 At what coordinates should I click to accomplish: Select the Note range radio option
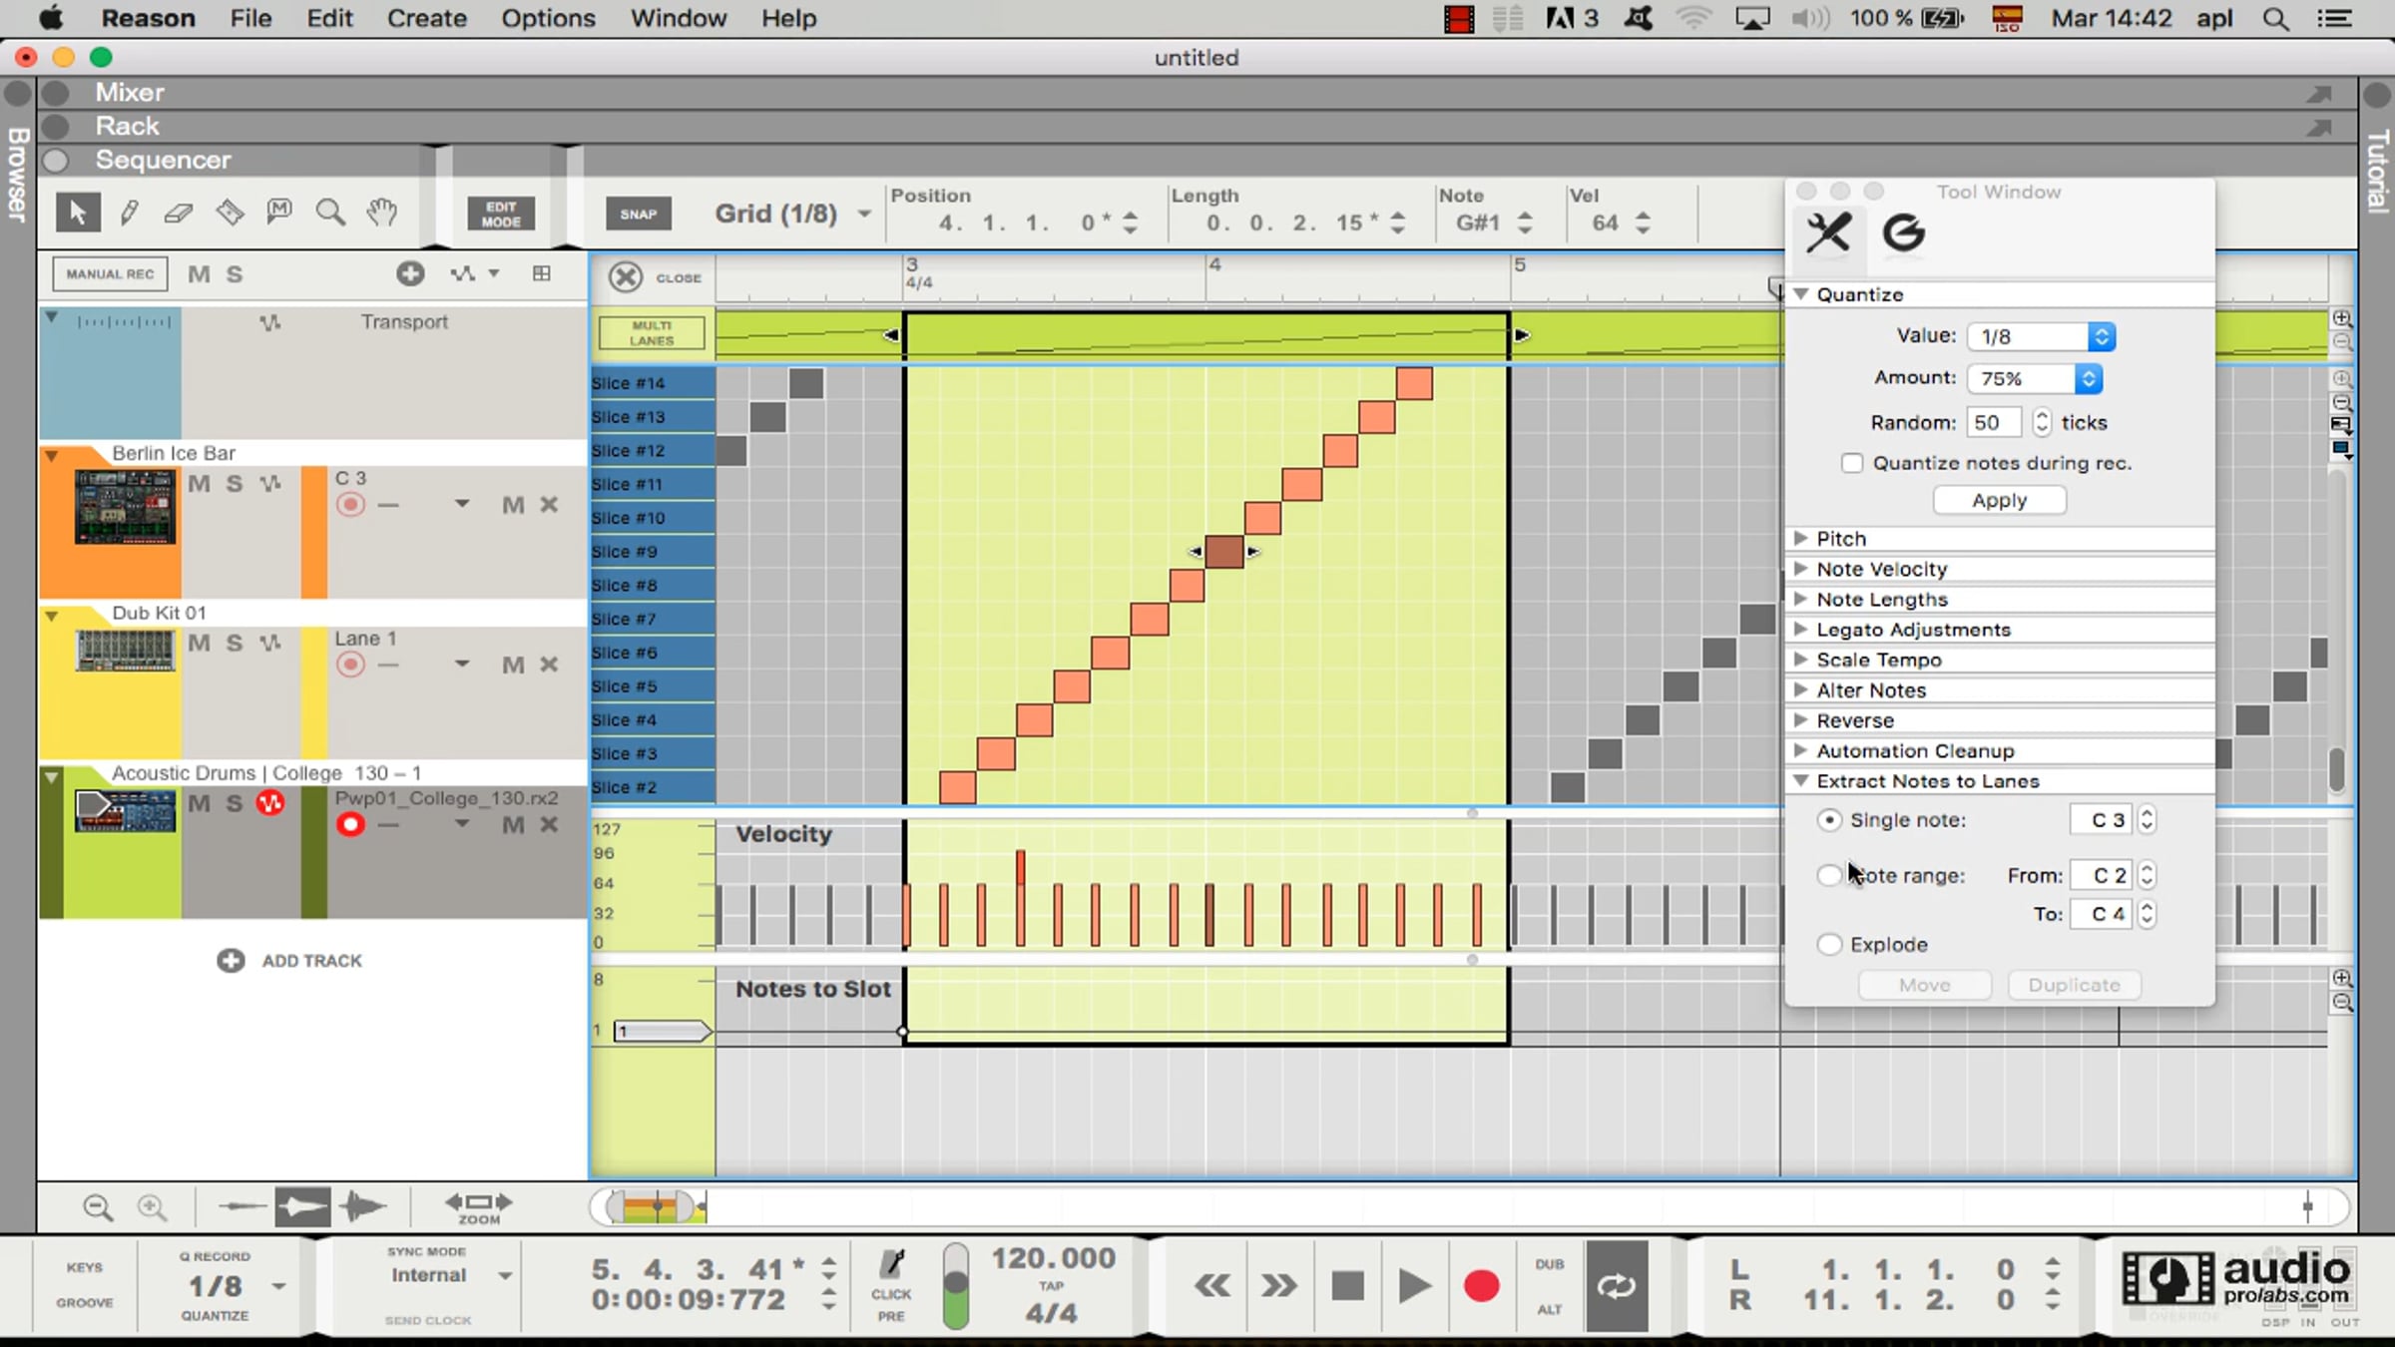tap(1829, 875)
